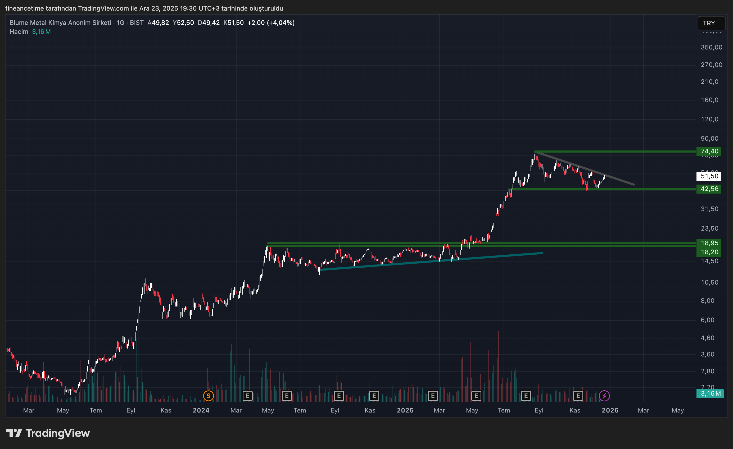Select the E earnings marker near Mar 2024
This screenshot has width=733, height=449.
(248, 396)
